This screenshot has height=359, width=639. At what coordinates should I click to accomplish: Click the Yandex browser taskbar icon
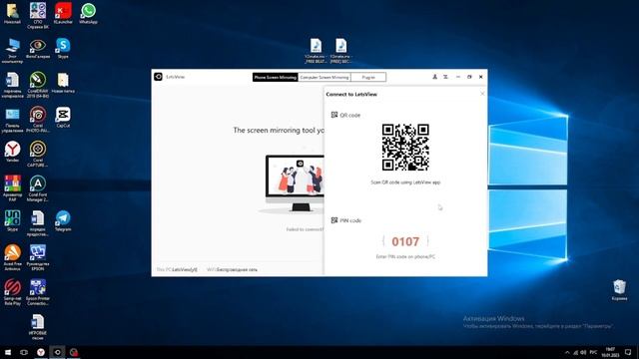point(40,352)
